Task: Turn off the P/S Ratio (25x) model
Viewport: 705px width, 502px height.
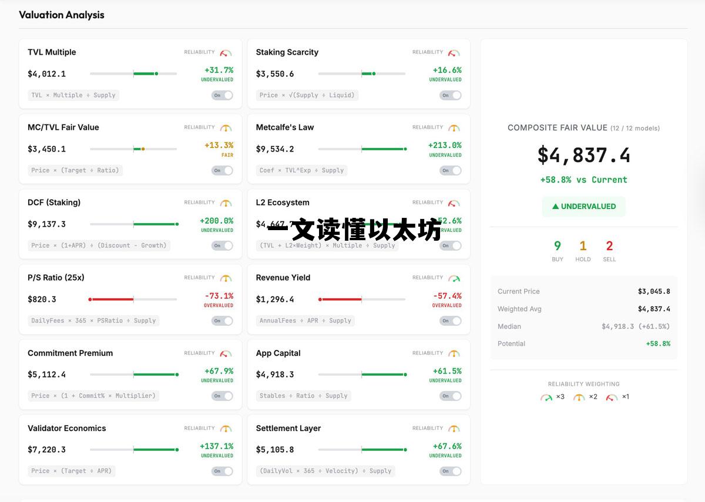Action: [x=222, y=321]
